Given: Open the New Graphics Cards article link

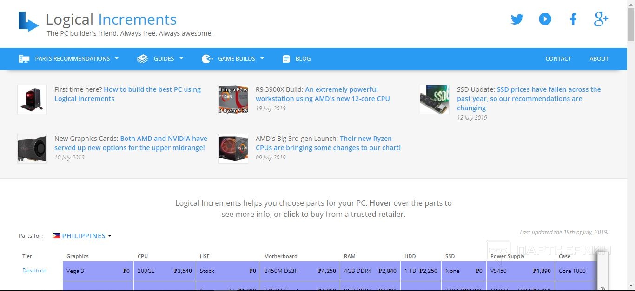Looking at the screenshot, I should [x=131, y=143].
